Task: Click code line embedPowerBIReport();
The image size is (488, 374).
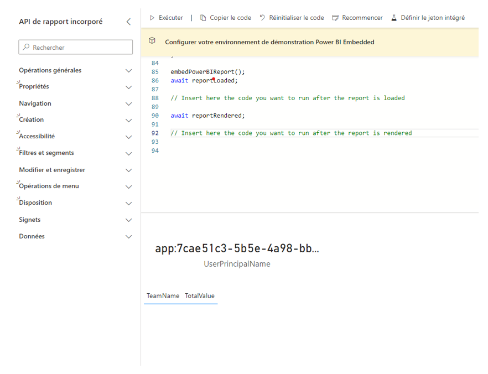Action: pos(207,72)
